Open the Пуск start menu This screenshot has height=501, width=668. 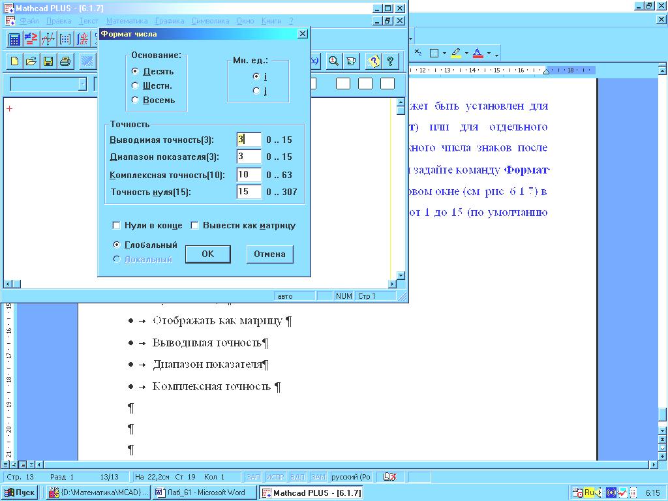pos(20,493)
